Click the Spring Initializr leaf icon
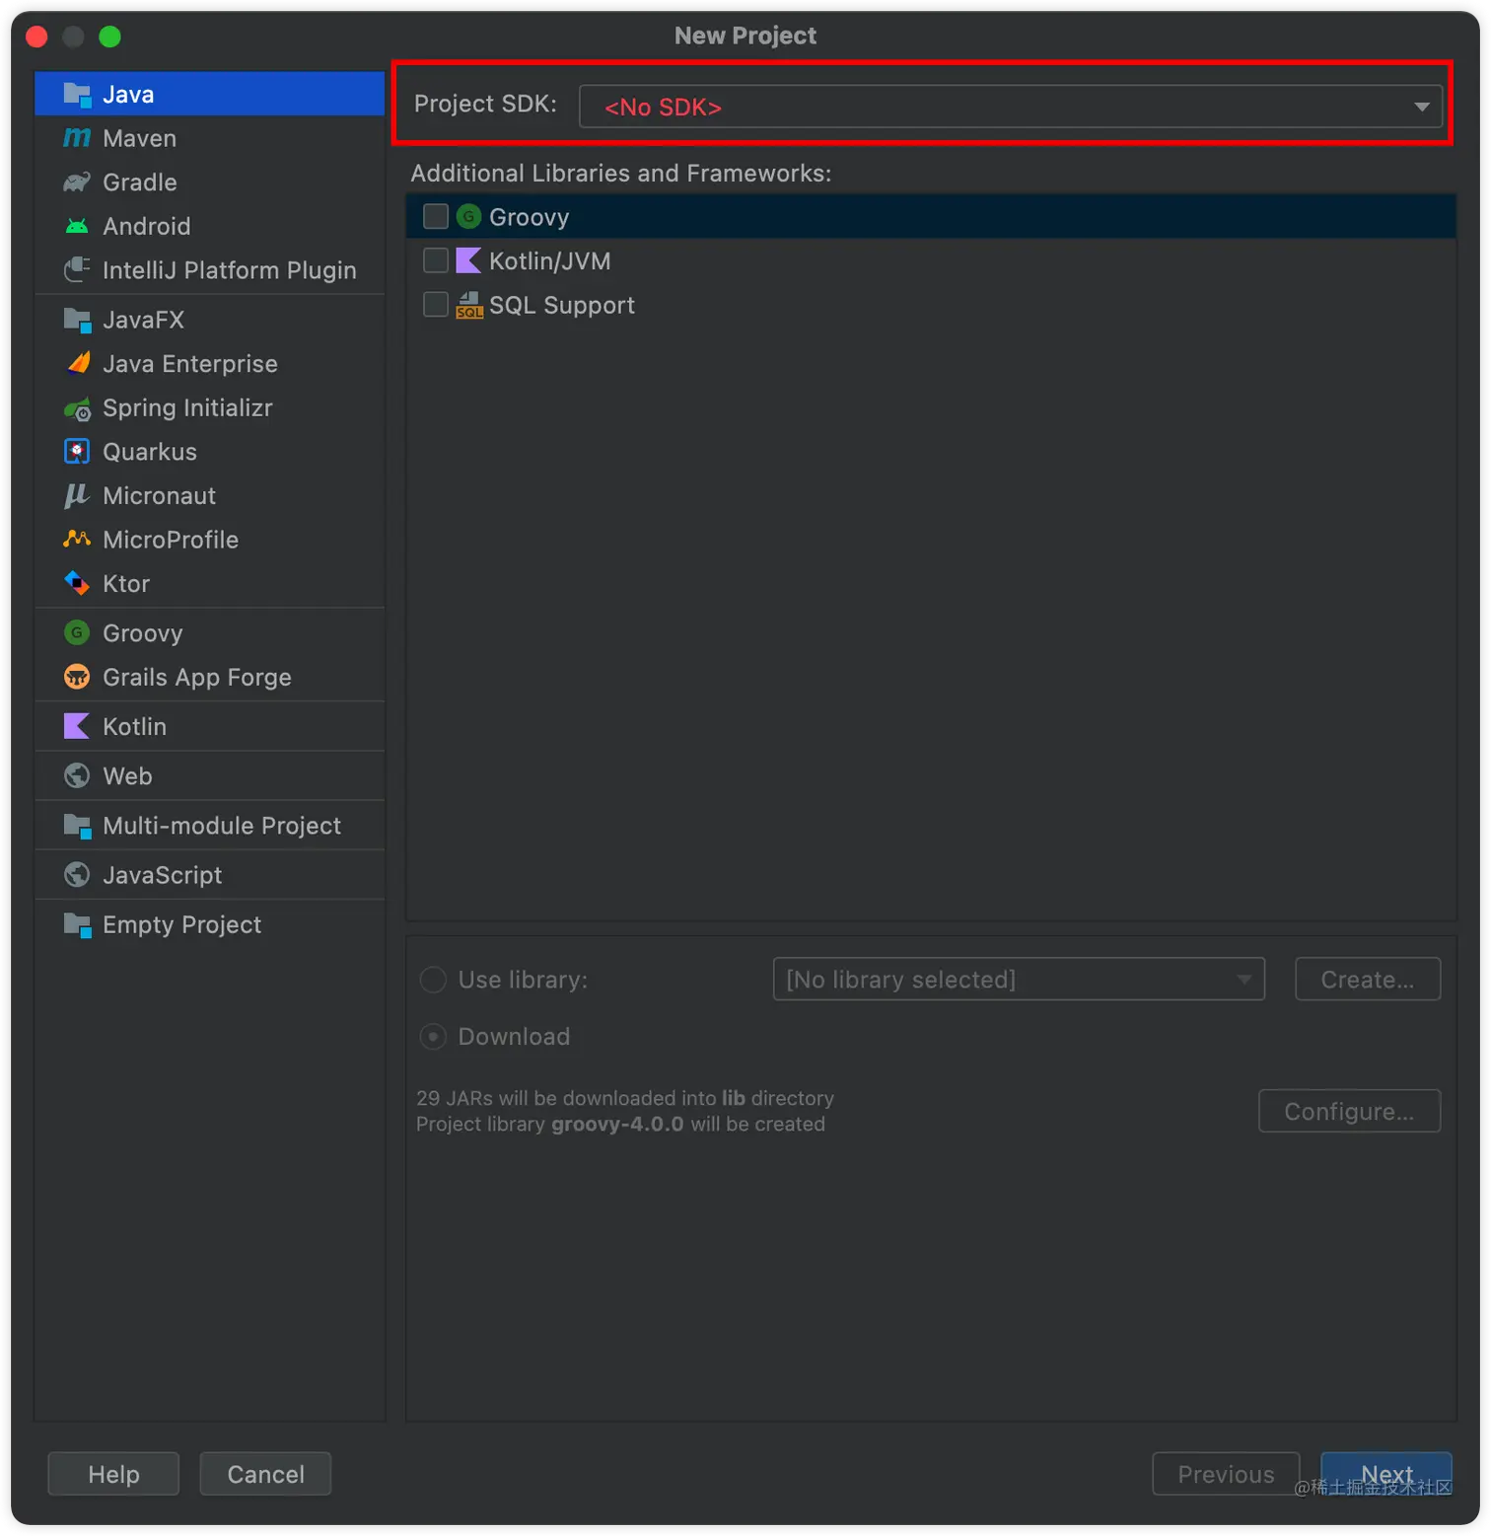Screen dimensions: 1491x1536 [77, 408]
